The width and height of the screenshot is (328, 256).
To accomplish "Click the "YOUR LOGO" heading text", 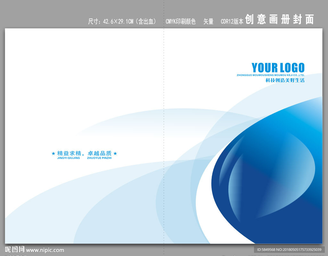I will 278,68.
